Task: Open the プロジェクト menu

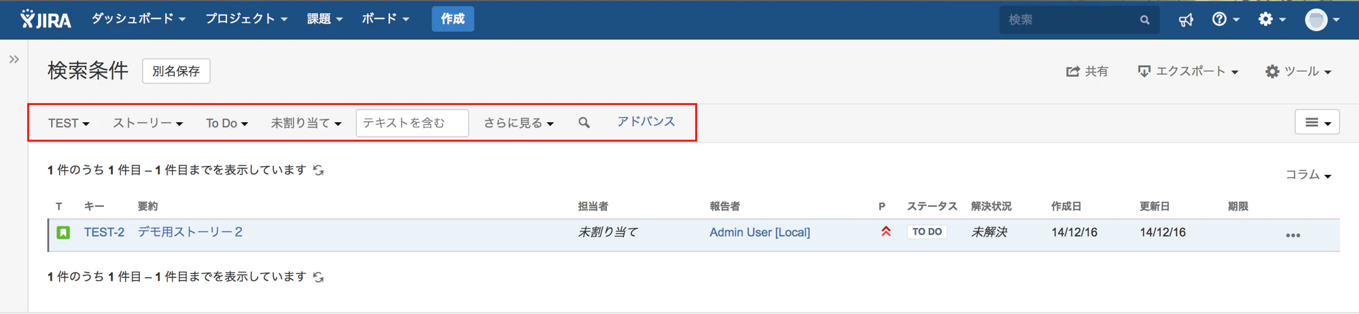Action: pyautogui.click(x=247, y=19)
